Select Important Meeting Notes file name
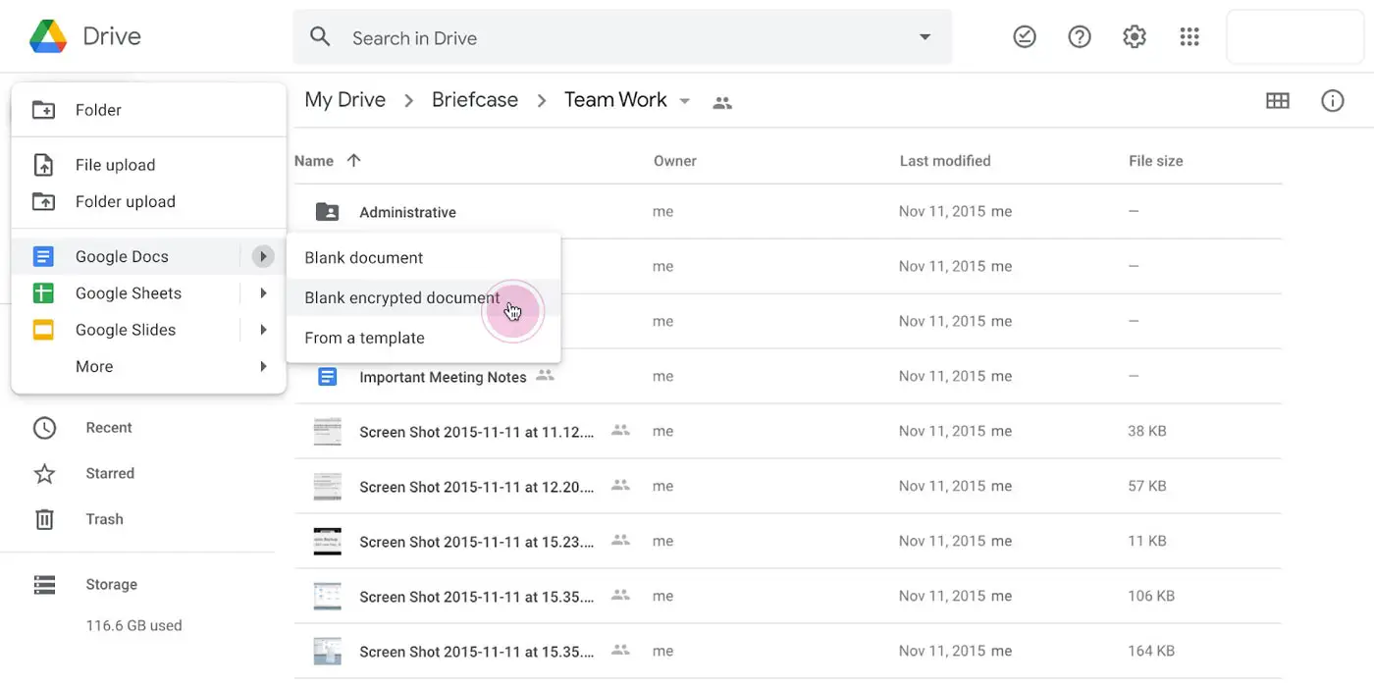Viewport: 1374px width, 687px height. (443, 377)
